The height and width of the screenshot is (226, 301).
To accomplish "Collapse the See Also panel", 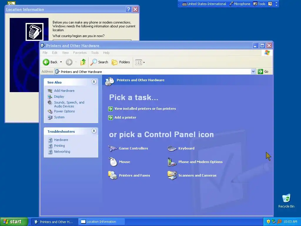I will (94, 82).
